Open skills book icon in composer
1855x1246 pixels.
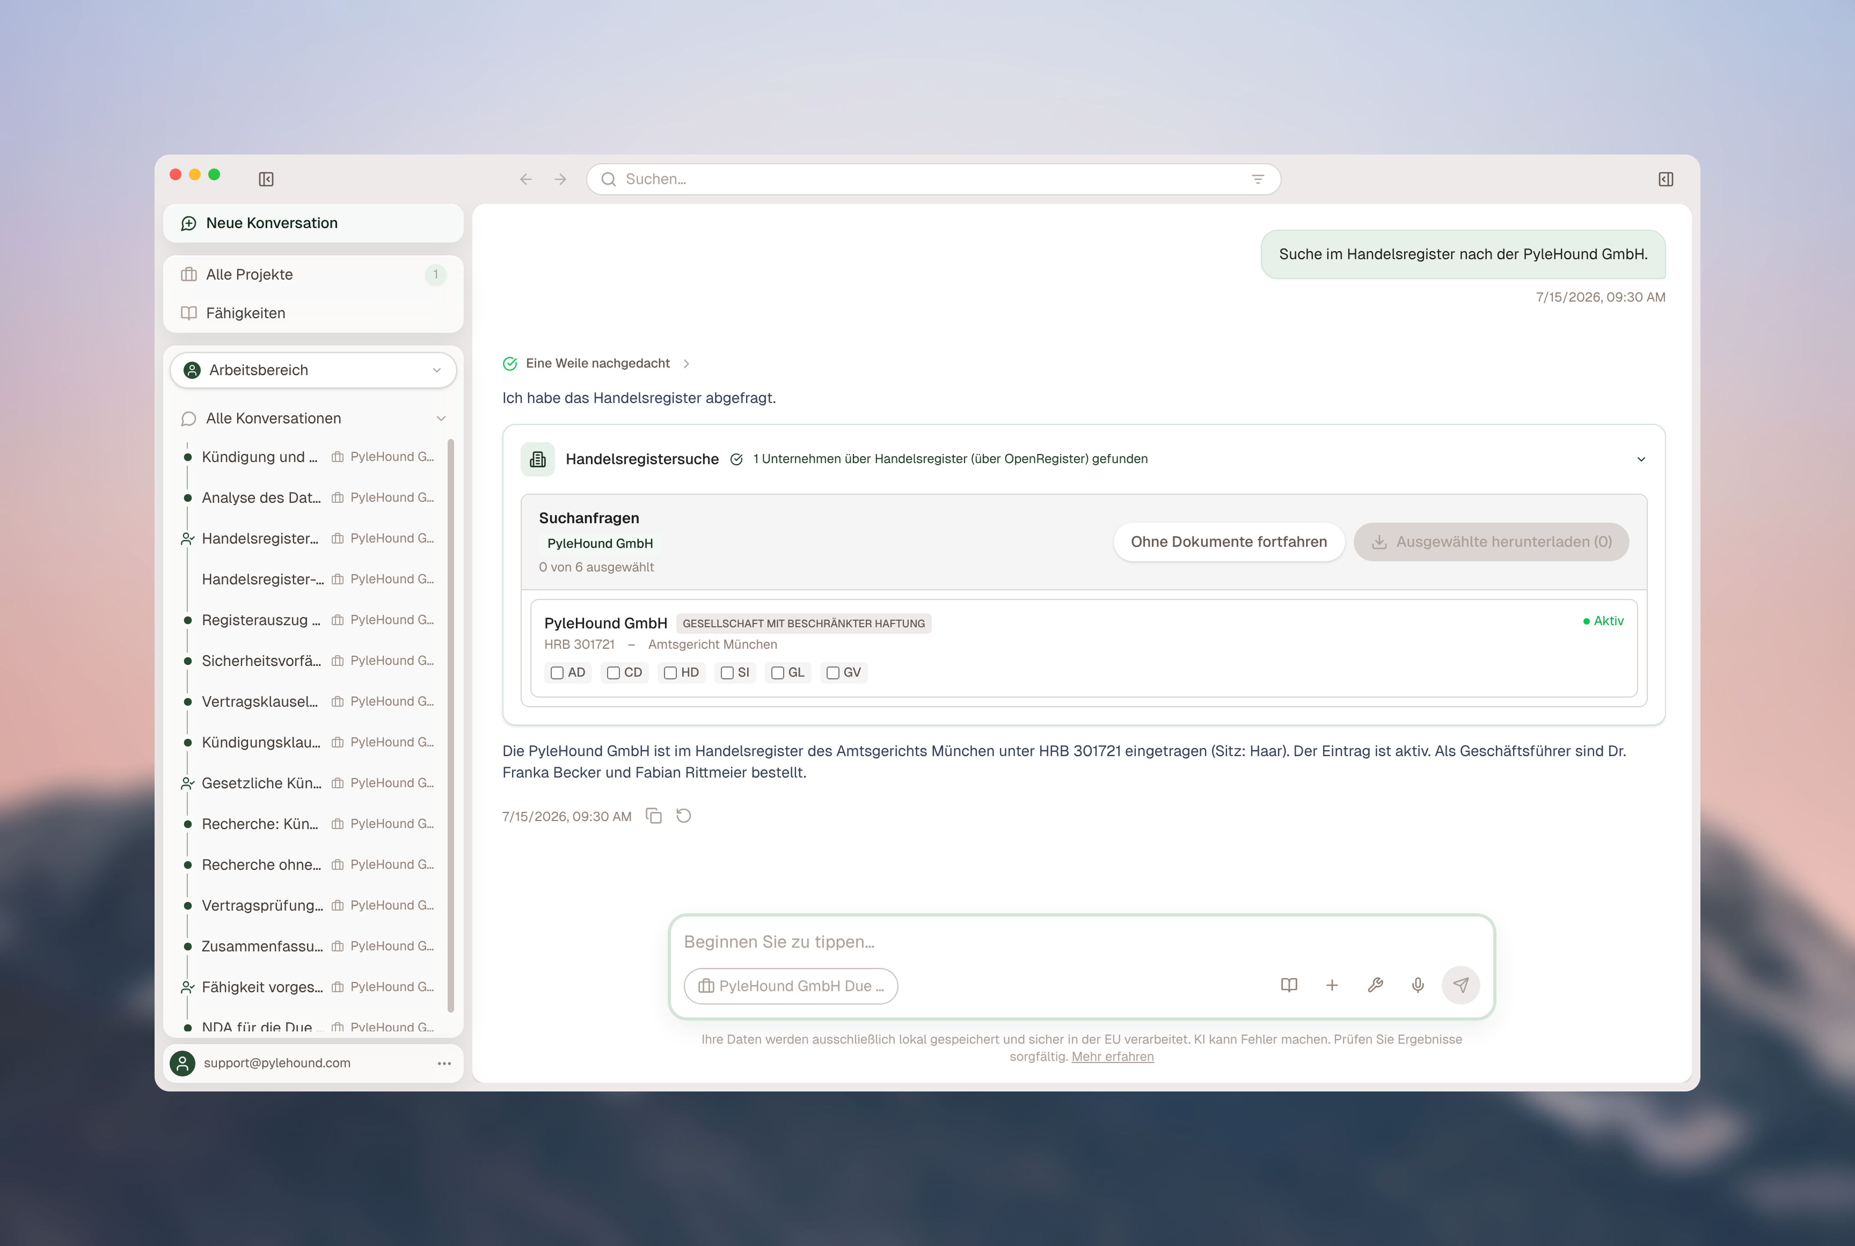[1289, 985]
